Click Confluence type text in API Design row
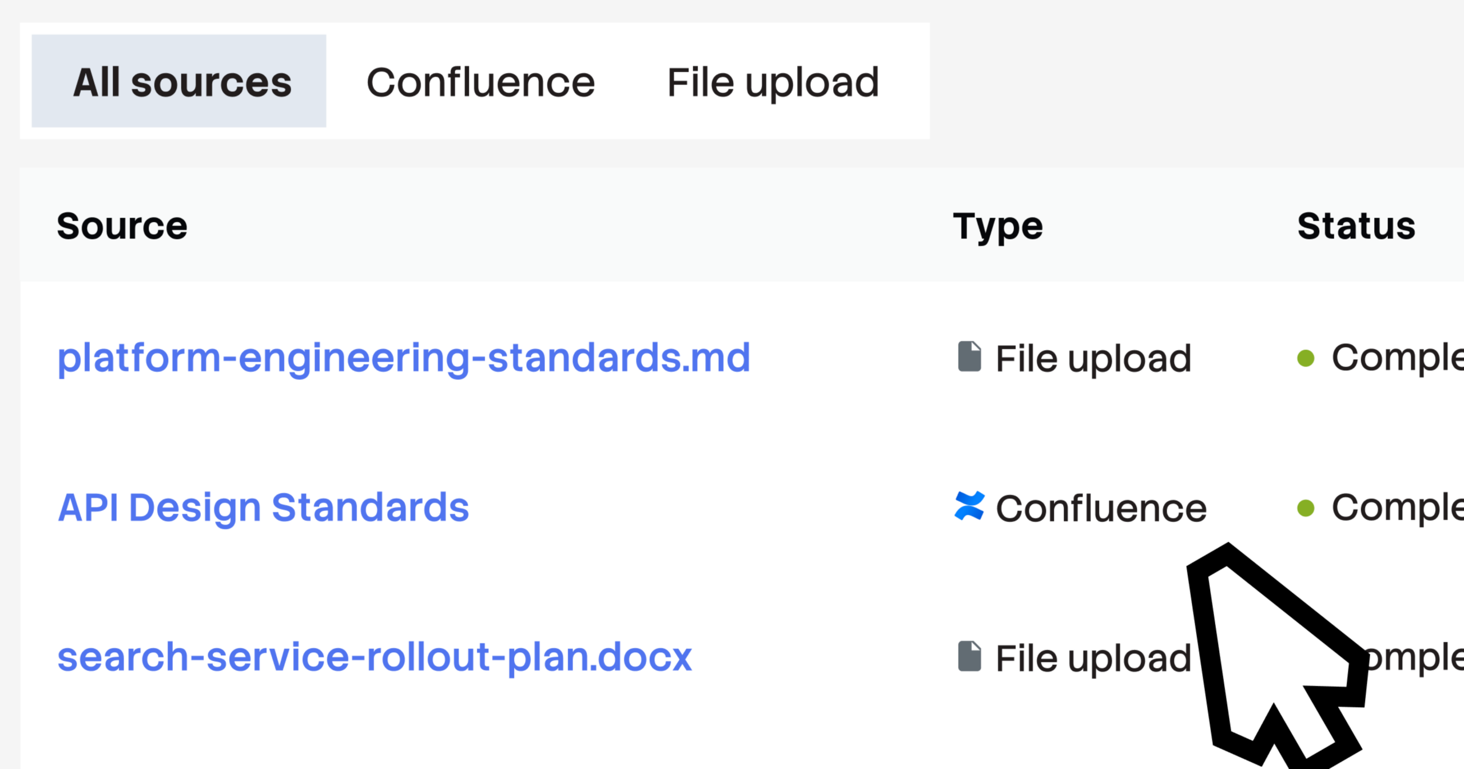Viewport: 1464px width, 769px height. point(1101,508)
